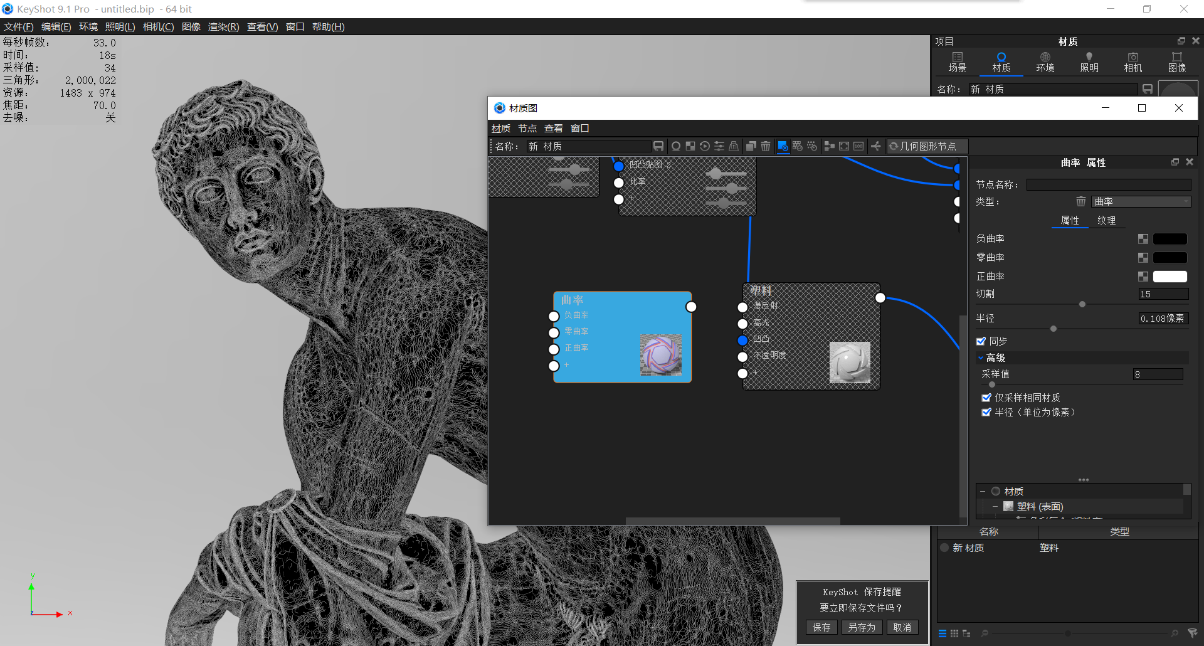Click the plastic material sphere thumbnail in the 塑料 node
This screenshot has height=646, width=1204.
coord(850,363)
